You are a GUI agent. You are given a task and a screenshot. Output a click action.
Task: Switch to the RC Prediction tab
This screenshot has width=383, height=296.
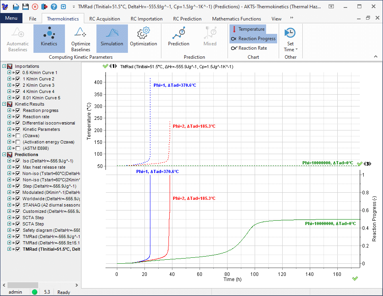click(187, 19)
